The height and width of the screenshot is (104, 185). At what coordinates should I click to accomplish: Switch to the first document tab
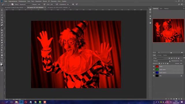click(x=14, y=8)
